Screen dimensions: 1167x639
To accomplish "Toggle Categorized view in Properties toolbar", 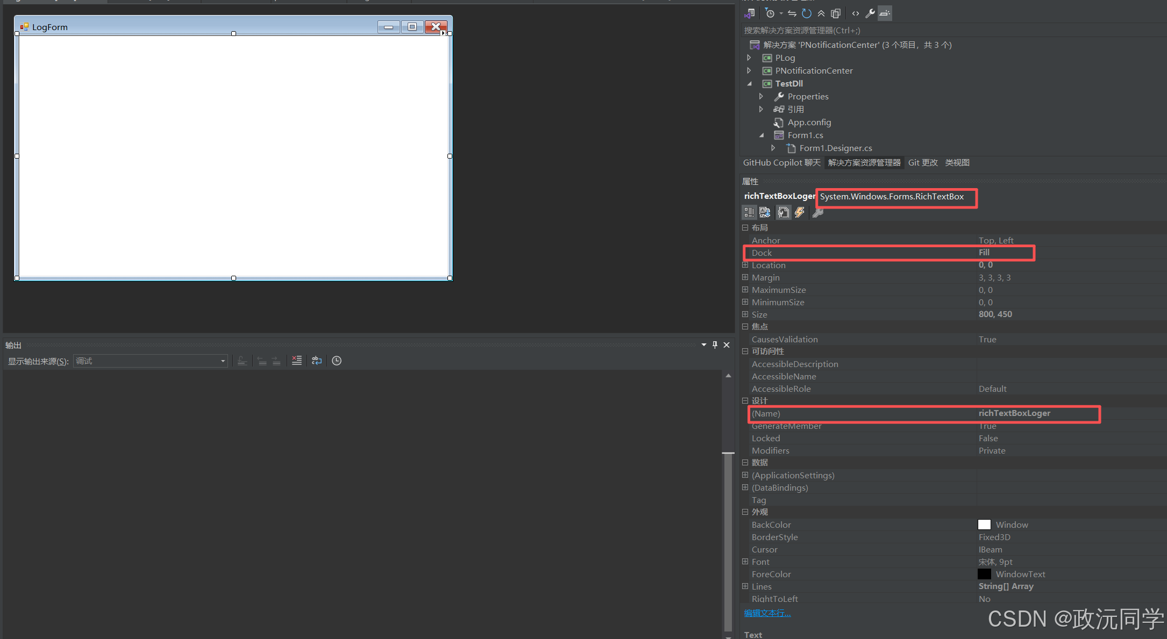I will (x=749, y=213).
